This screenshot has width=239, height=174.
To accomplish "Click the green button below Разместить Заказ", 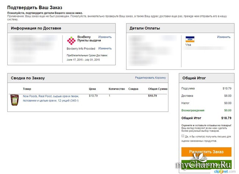I will [206, 165].
